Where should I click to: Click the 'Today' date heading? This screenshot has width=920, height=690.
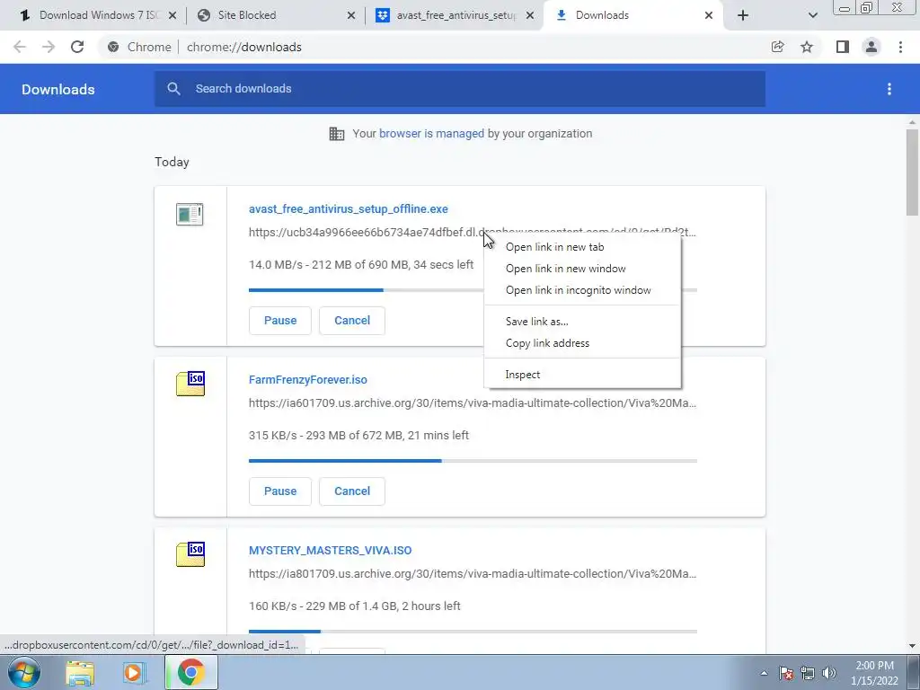(172, 162)
